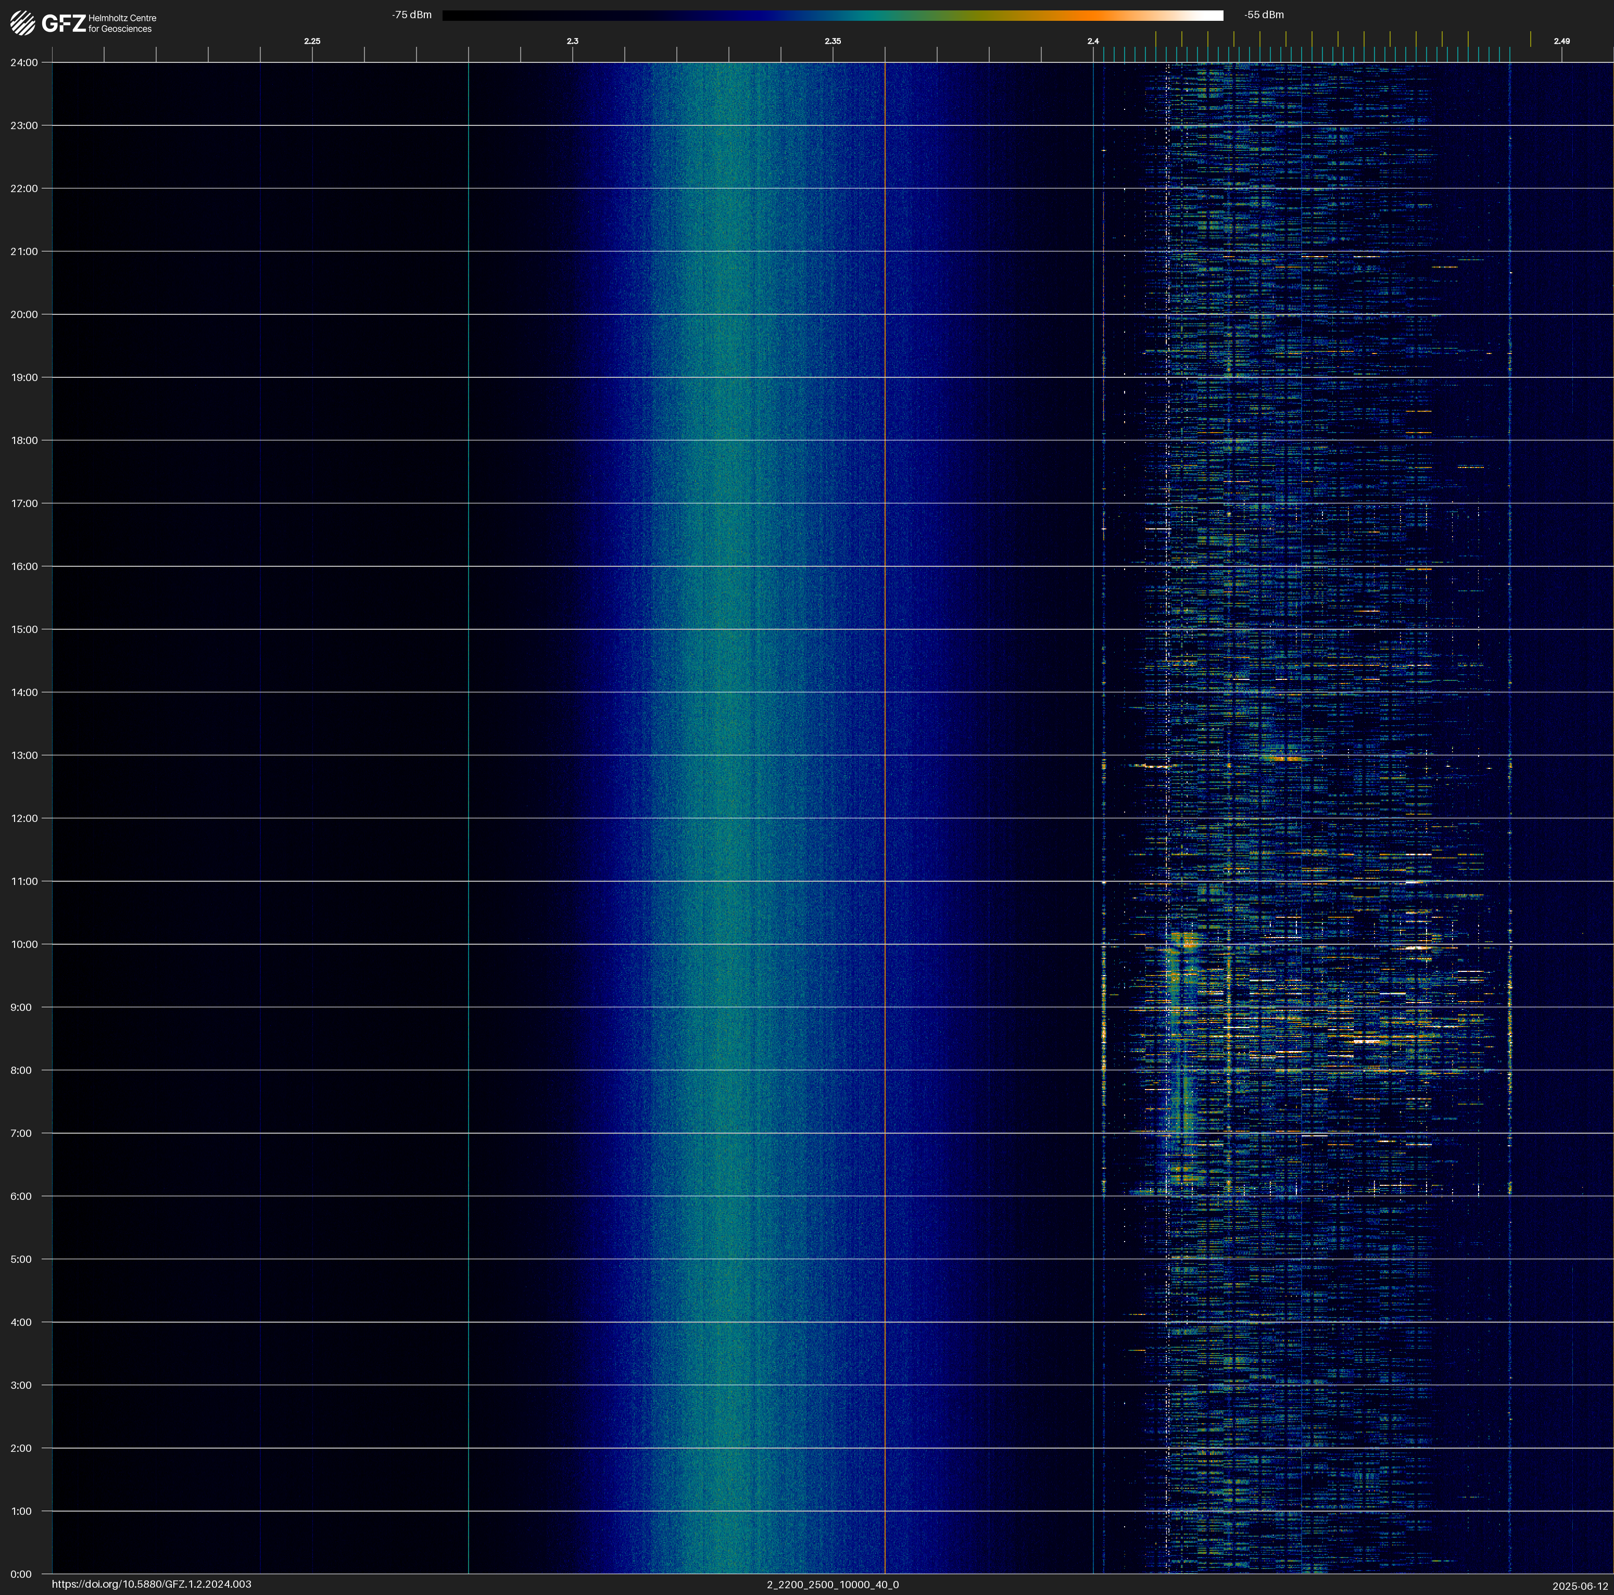Screen dimensions: 1614x1595
Task: Click the 2.35 frequency axis label
Action: tap(832, 41)
